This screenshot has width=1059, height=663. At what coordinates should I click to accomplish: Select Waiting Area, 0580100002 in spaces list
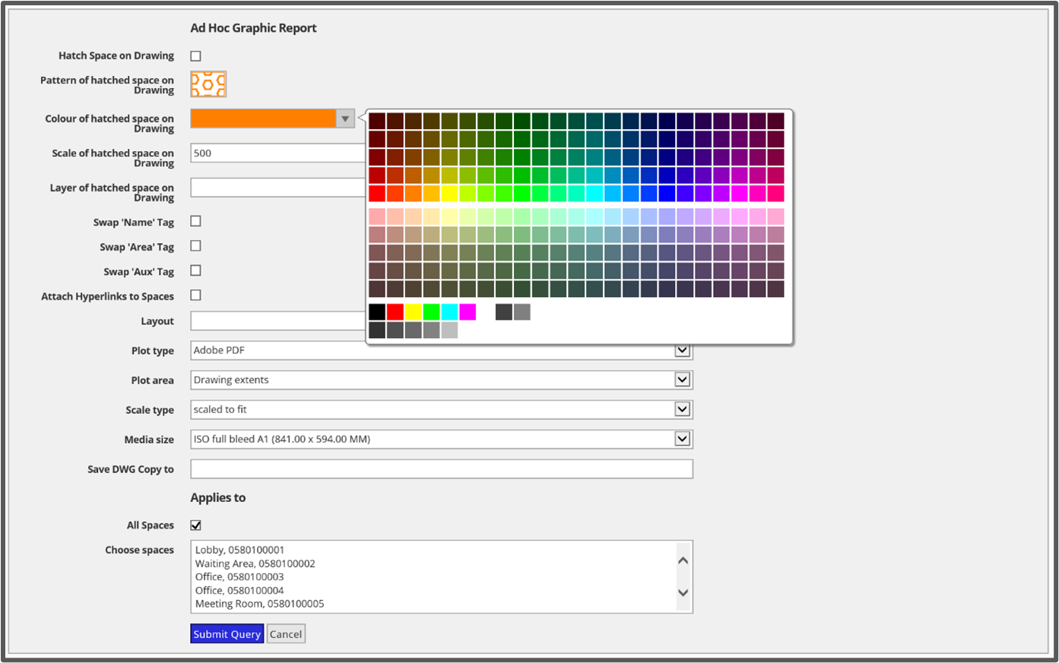click(255, 564)
